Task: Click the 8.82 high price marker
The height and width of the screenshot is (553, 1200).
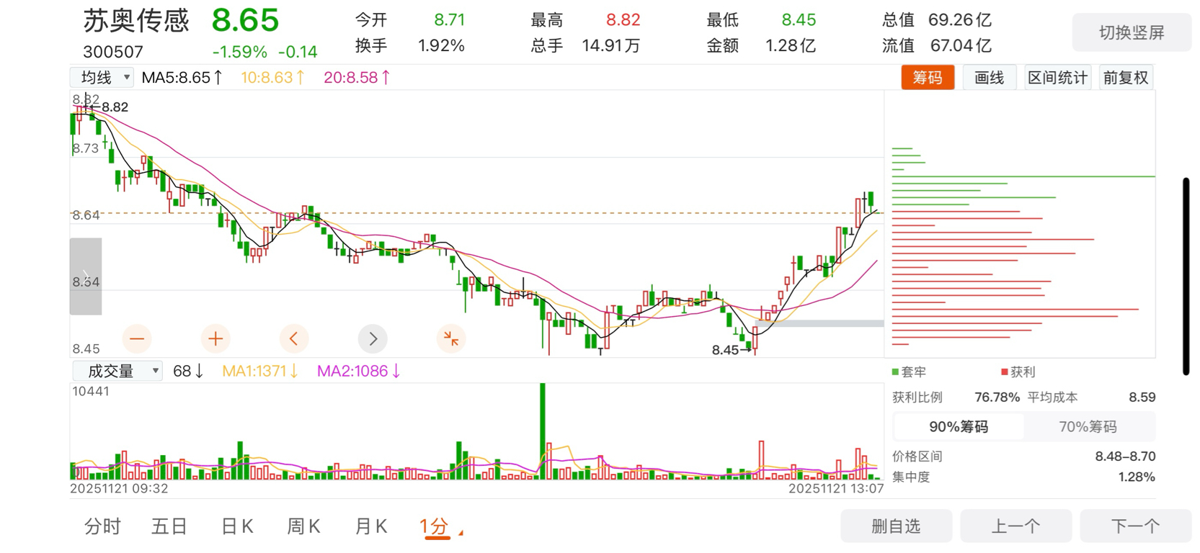Action: [x=109, y=107]
